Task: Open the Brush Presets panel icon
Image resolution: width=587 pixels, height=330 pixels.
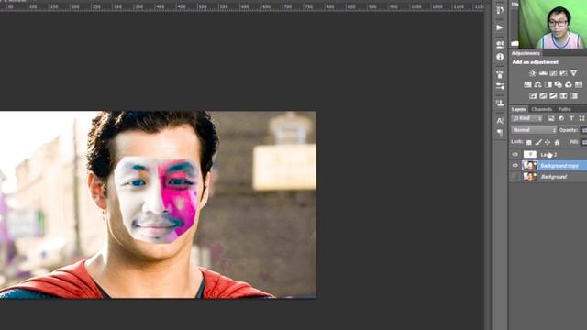Action: pos(500,86)
